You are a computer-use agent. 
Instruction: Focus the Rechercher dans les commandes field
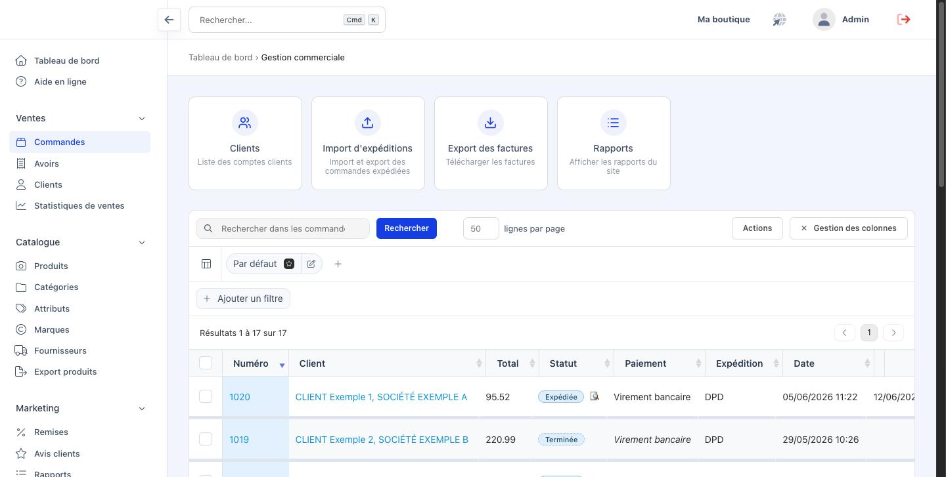(x=283, y=228)
